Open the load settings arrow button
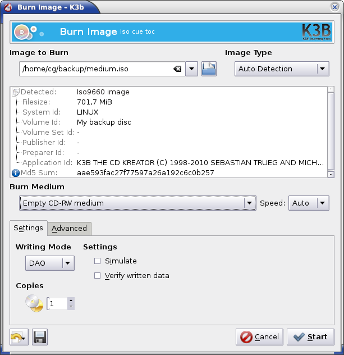Screen dimensions: 344x355 (x=19, y=337)
